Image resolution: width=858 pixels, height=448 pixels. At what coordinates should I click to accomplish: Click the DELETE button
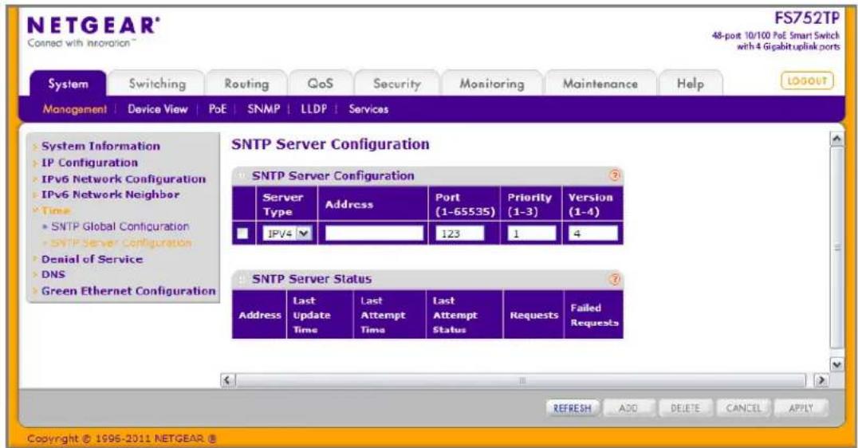685,408
